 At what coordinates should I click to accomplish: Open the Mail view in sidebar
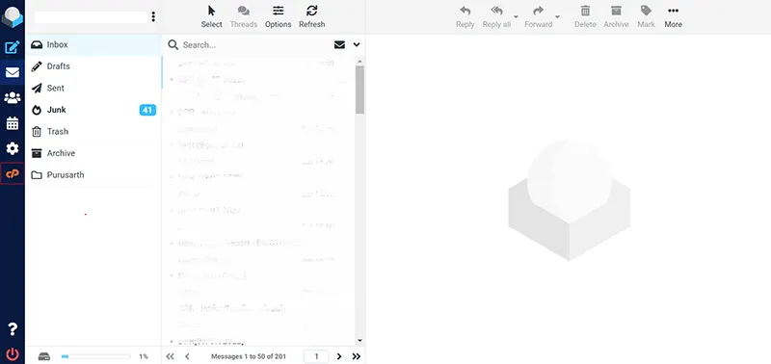point(13,72)
